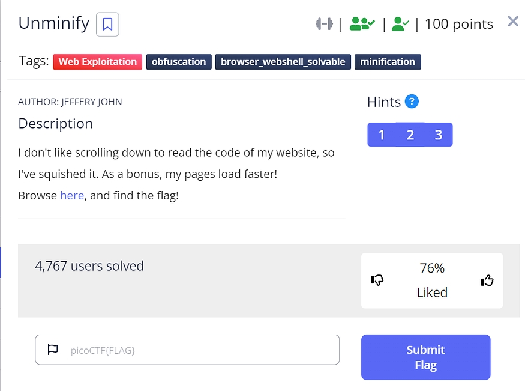This screenshot has width=525, height=391.
Task: Focus the picoCTF{FLAG} input field
Action: point(198,350)
